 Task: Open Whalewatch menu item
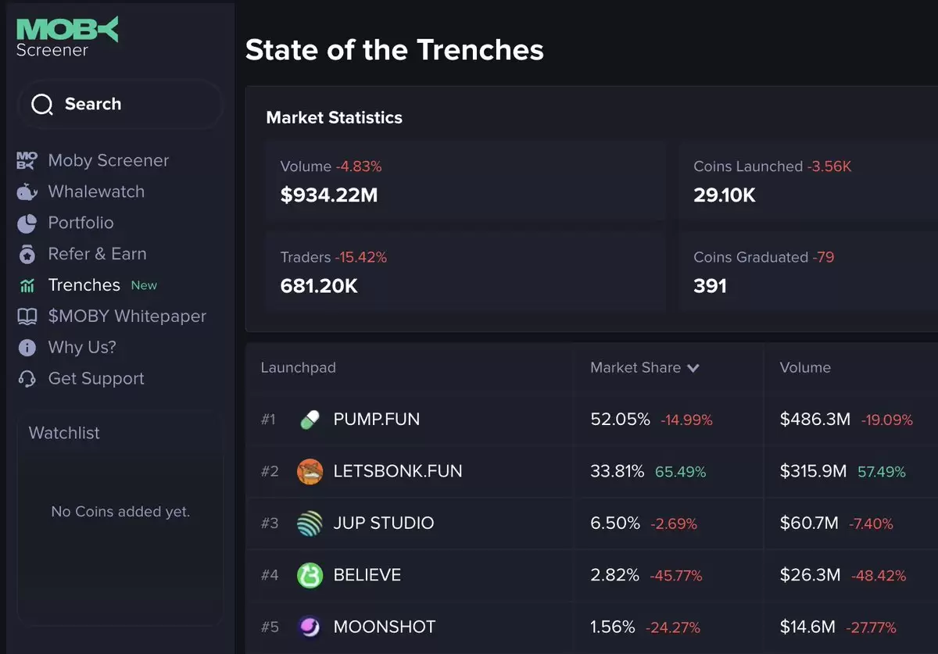(96, 191)
